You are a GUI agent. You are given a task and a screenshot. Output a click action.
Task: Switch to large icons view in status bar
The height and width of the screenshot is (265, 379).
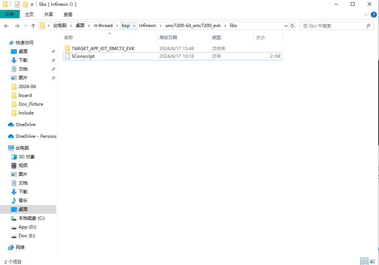point(372,261)
